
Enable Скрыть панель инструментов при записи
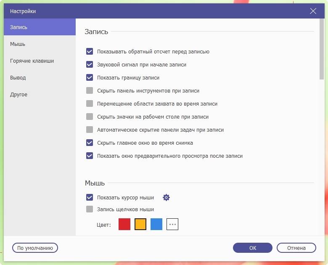(x=90, y=91)
